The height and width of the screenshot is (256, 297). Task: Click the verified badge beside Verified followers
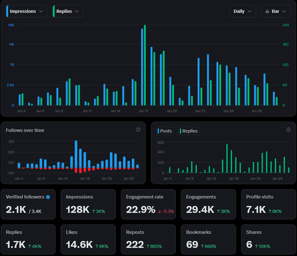coord(47,197)
